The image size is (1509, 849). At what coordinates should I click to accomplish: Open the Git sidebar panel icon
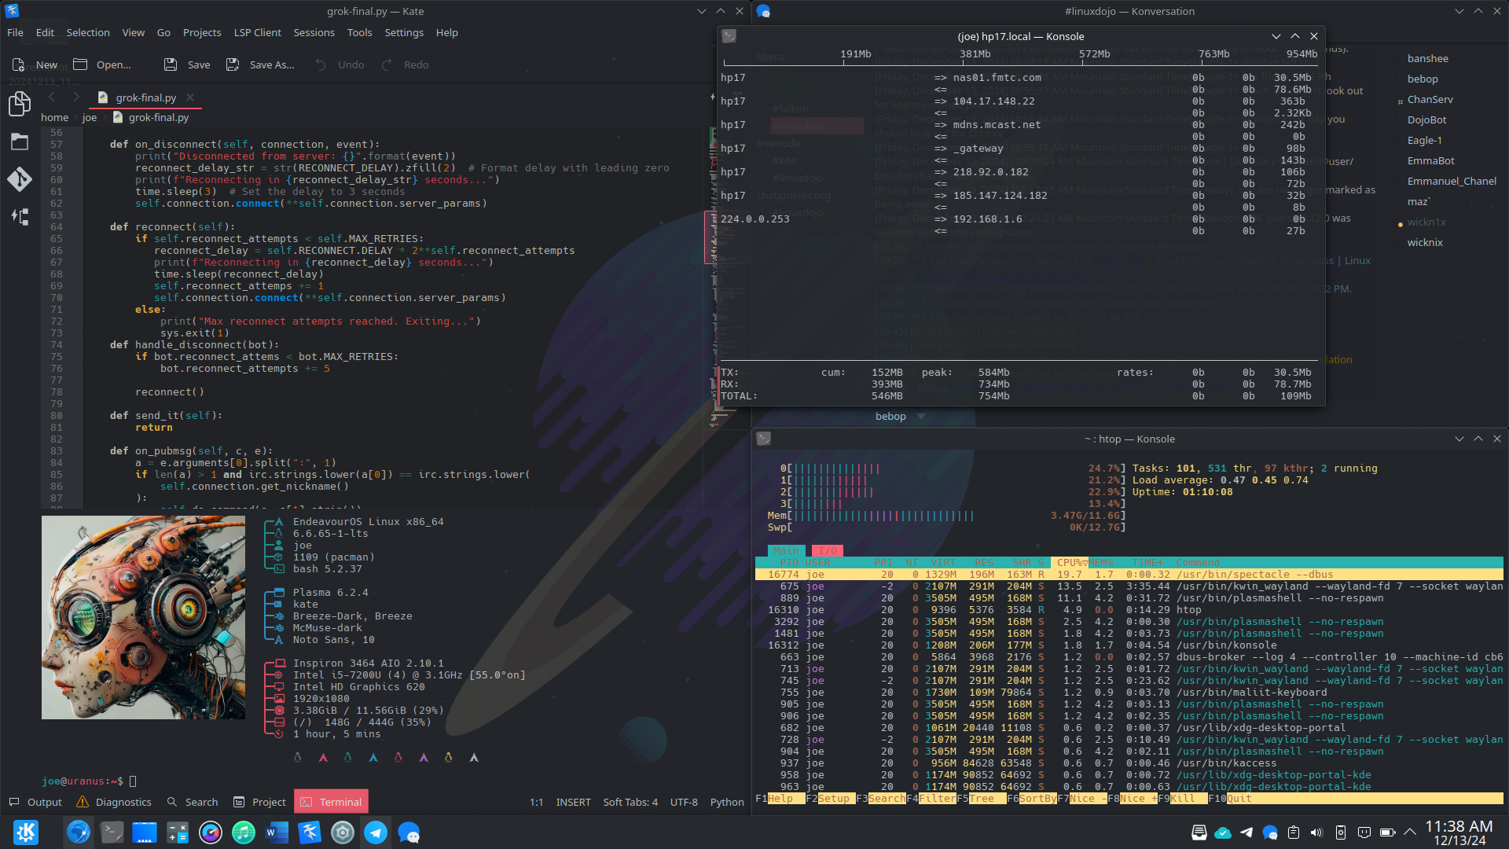pyautogui.click(x=20, y=179)
